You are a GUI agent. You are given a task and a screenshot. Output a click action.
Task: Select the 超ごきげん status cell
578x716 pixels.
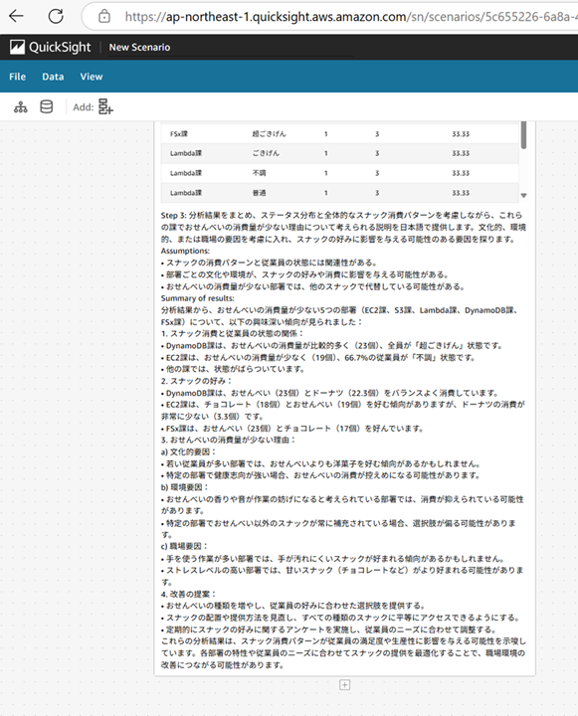point(270,134)
